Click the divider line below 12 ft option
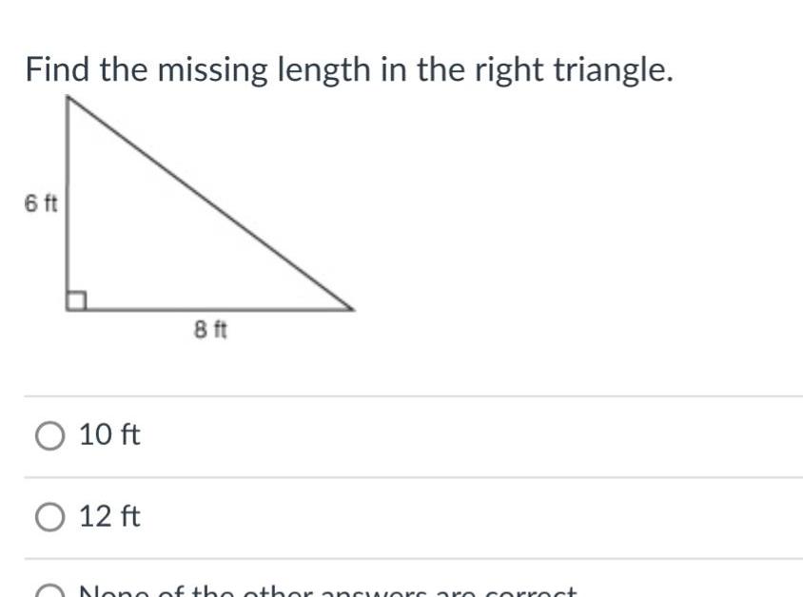 [400, 558]
